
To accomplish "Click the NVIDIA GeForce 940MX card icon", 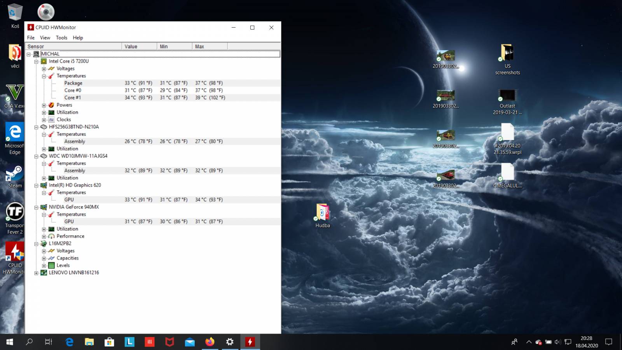I will pyautogui.click(x=44, y=207).
